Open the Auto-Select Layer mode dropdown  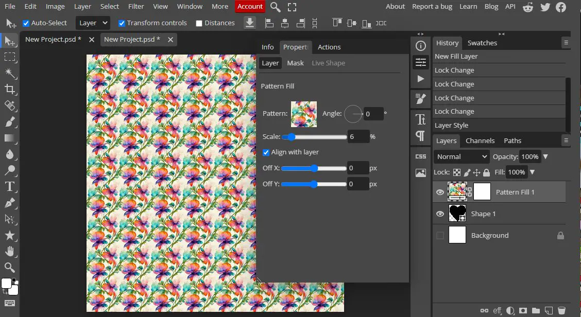92,23
